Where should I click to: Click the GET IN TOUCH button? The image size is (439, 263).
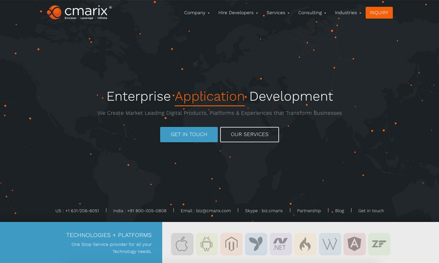[x=189, y=135]
